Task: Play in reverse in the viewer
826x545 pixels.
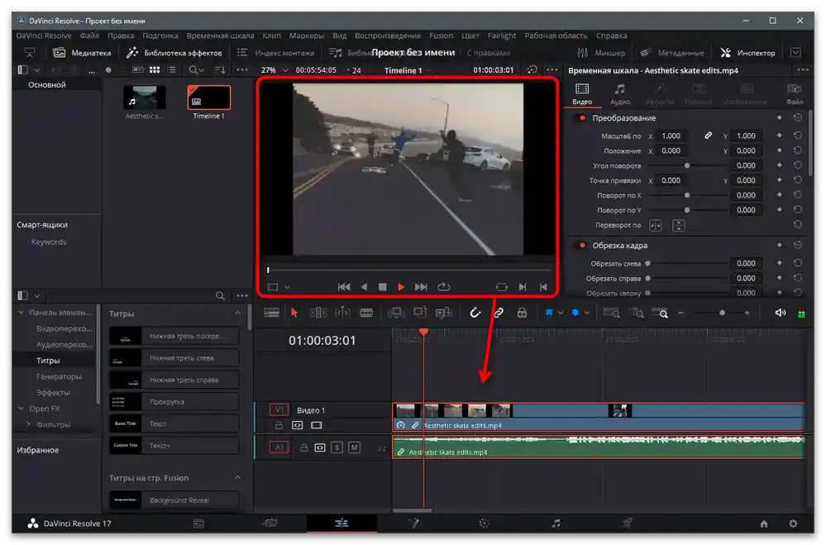Action: pyautogui.click(x=364, y=287)
